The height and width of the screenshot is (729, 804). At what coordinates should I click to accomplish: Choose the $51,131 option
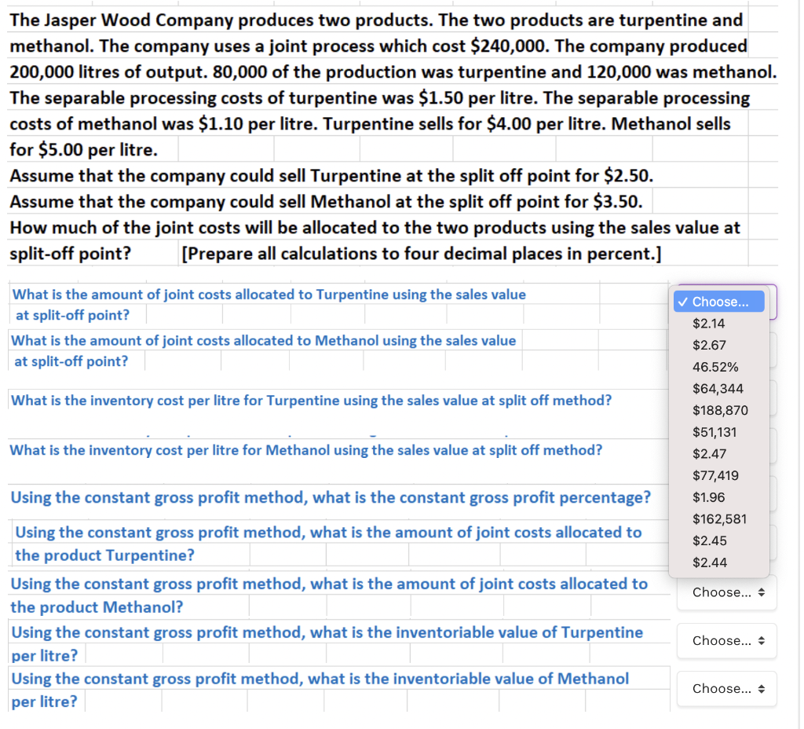click(x=721, y=434)
